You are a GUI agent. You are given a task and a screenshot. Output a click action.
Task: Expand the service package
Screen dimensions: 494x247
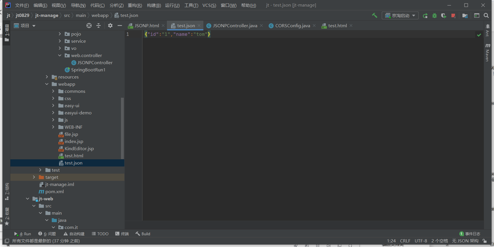[60, 41]
